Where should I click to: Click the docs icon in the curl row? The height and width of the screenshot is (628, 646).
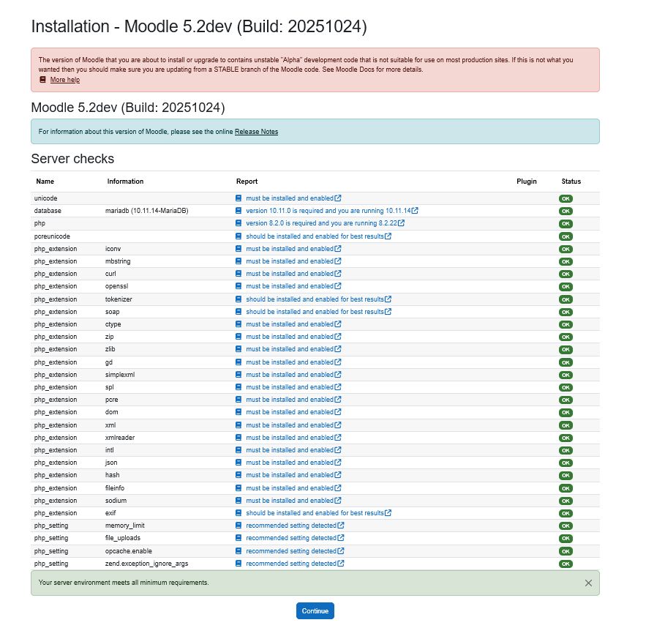pyautogui.click(x=238, y=273)
